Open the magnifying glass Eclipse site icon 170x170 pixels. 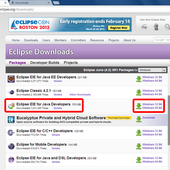tap(167, 27)
